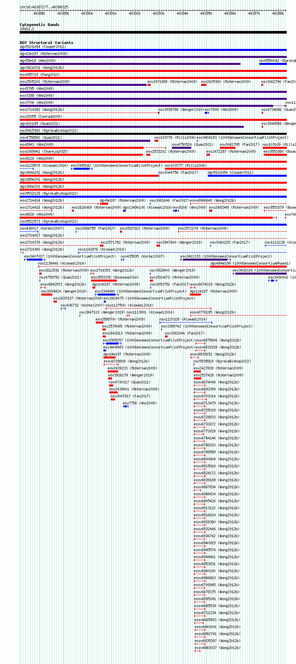Click the black 16q11.2 cytogenetic band bar
Screen dimensions: 296x664
(153, 32)
